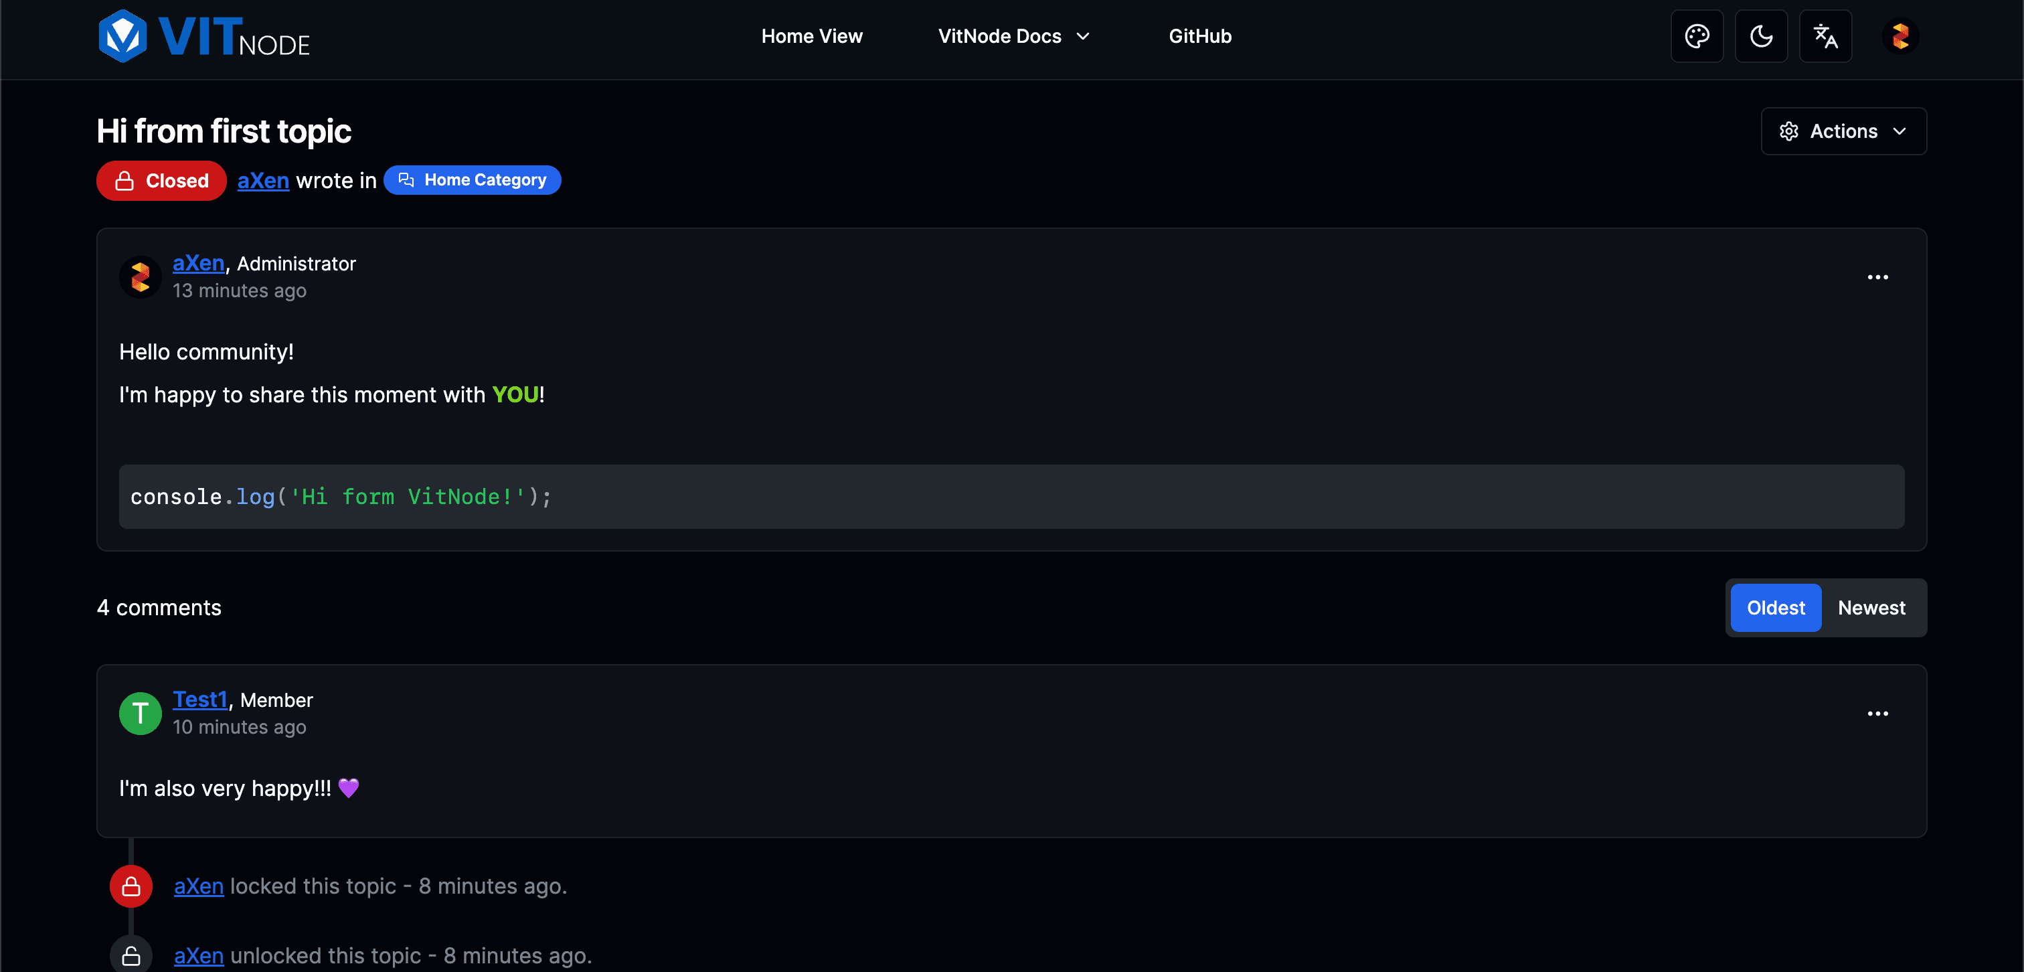Click Home View menu item in navbar

811,35
